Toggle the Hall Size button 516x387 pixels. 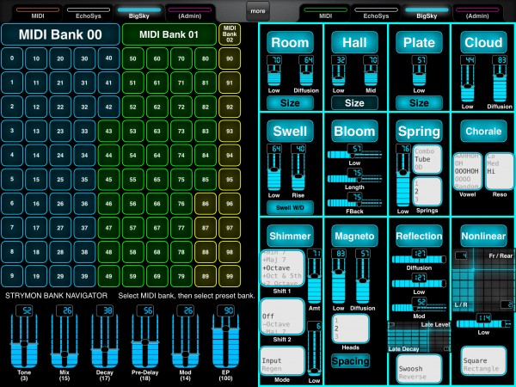pyautogui.click(x=354, y=103)
